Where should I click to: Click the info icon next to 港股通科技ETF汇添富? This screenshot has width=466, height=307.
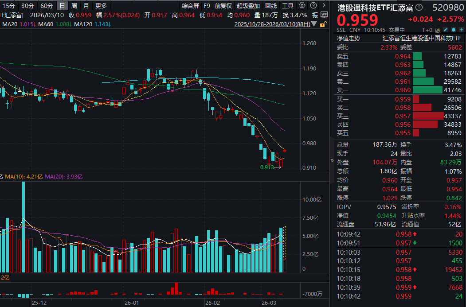click(419, 7)
